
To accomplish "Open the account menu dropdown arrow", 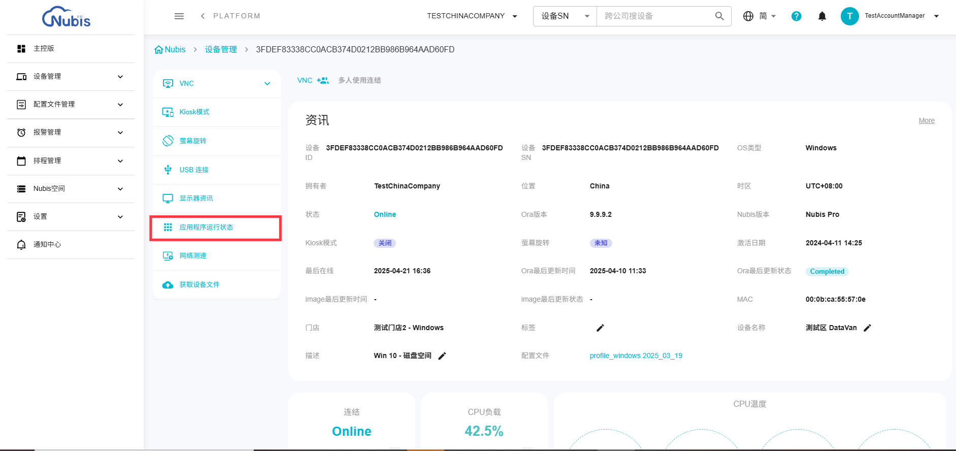I will click(x=937, y=16).
